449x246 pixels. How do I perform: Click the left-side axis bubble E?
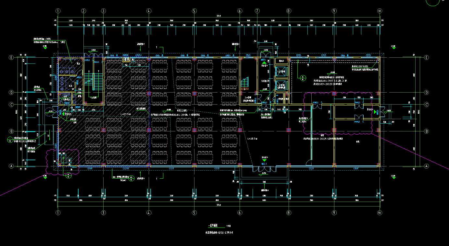tap(11, 58)
